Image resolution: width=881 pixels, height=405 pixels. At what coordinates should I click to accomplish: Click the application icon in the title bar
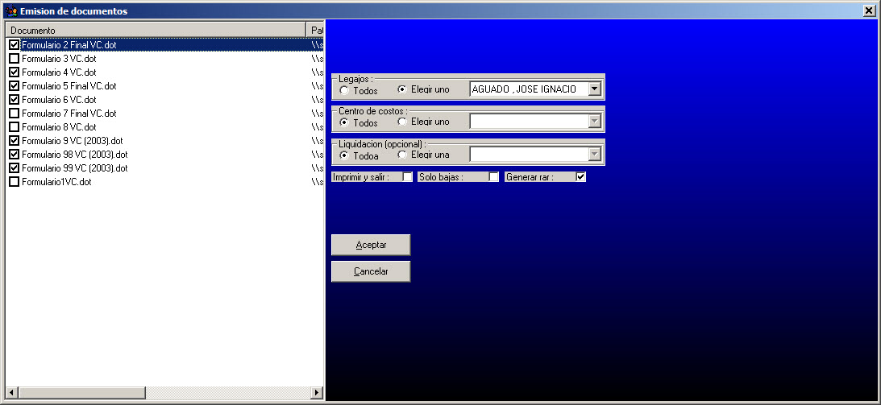point(10,11)
